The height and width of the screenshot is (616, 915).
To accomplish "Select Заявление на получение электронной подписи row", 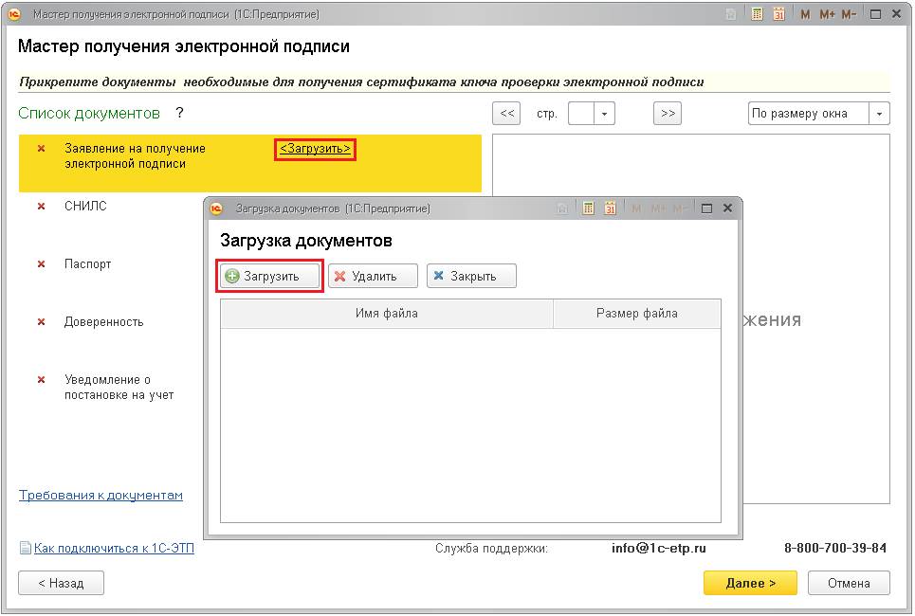I will pyautogui.click(x=249, y=163).
